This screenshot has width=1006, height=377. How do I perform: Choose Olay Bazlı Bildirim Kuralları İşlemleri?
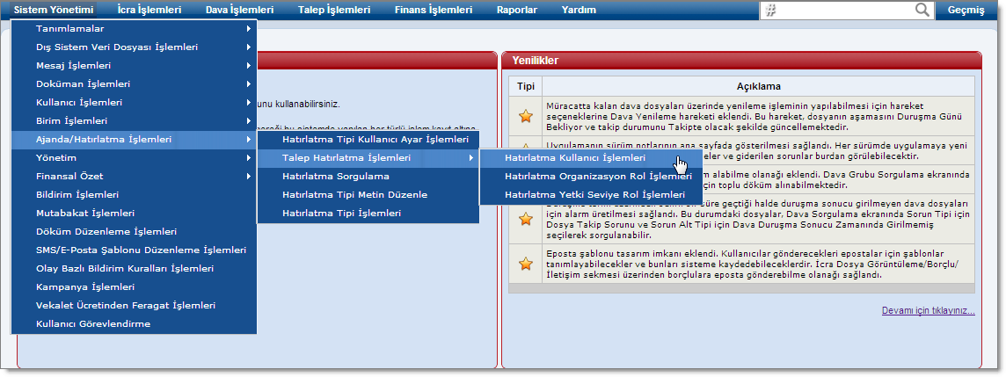click(134, 269)
